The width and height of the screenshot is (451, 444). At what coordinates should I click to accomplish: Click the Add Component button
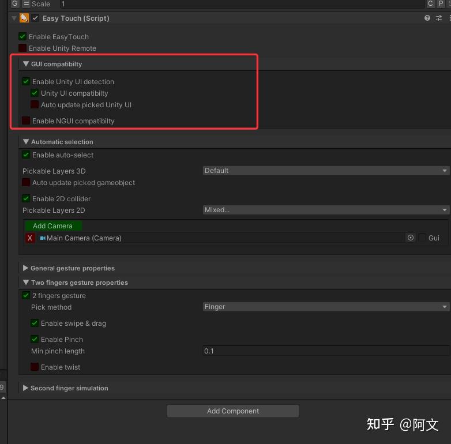[232, 411]
